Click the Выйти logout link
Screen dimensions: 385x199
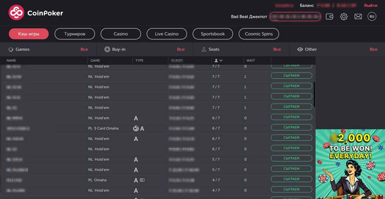pos(371,5)
